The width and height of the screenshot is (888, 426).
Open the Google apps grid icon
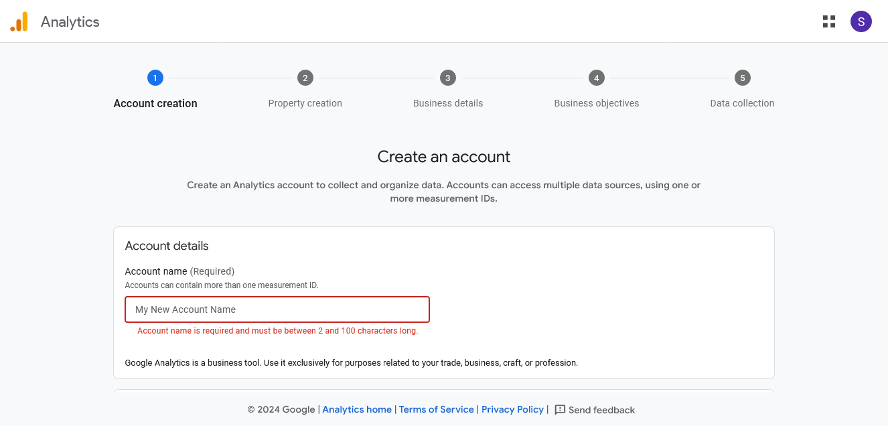point(828,21)
